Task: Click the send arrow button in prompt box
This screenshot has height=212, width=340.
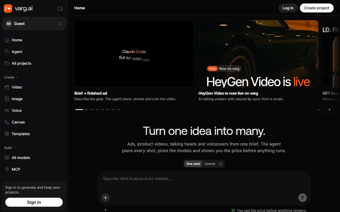Action: [x=302, y=198]
